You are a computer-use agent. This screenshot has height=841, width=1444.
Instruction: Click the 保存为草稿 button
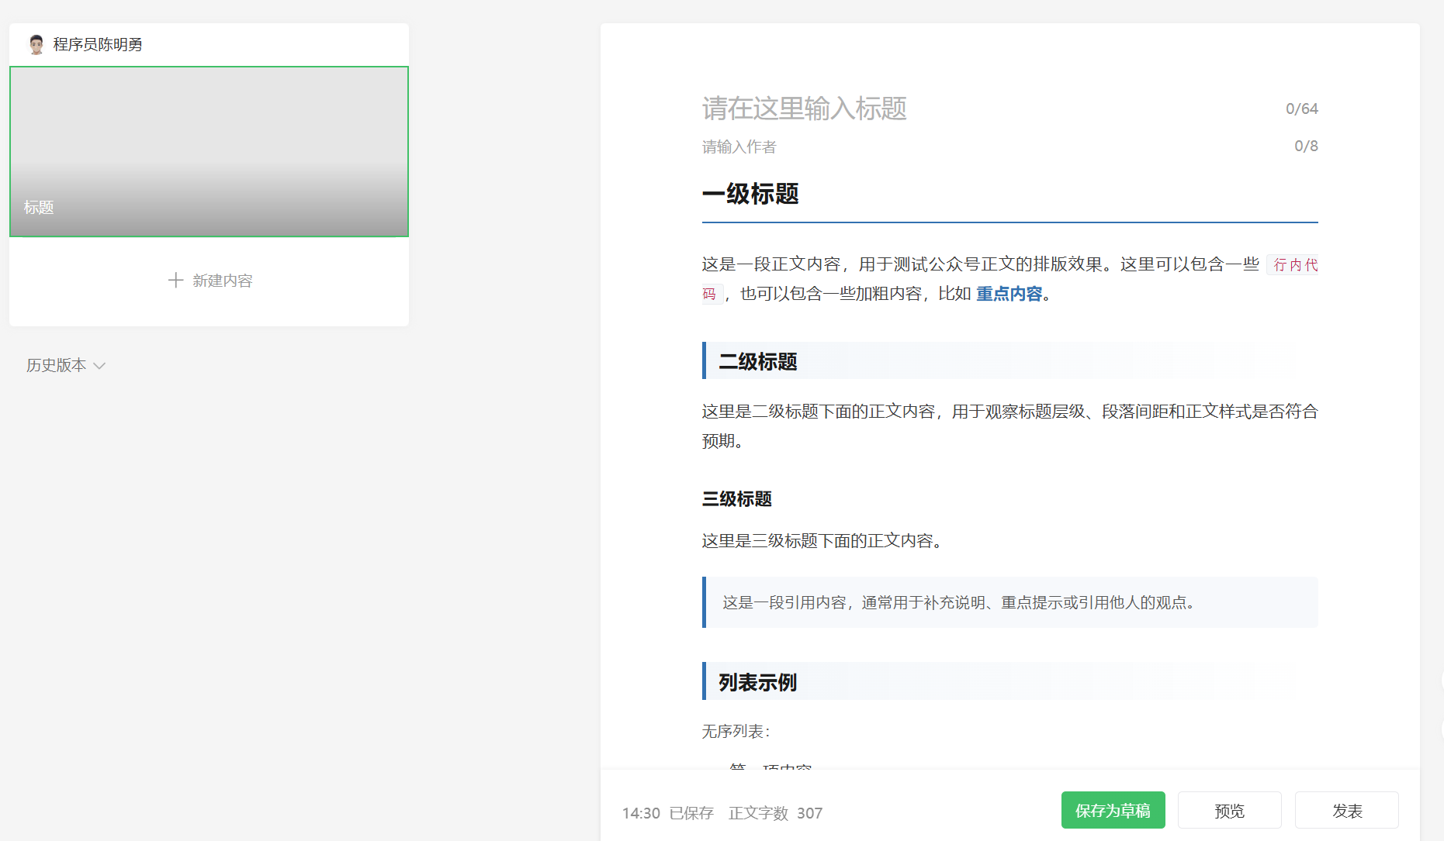pyautogui.click(x=1113, y=810)
